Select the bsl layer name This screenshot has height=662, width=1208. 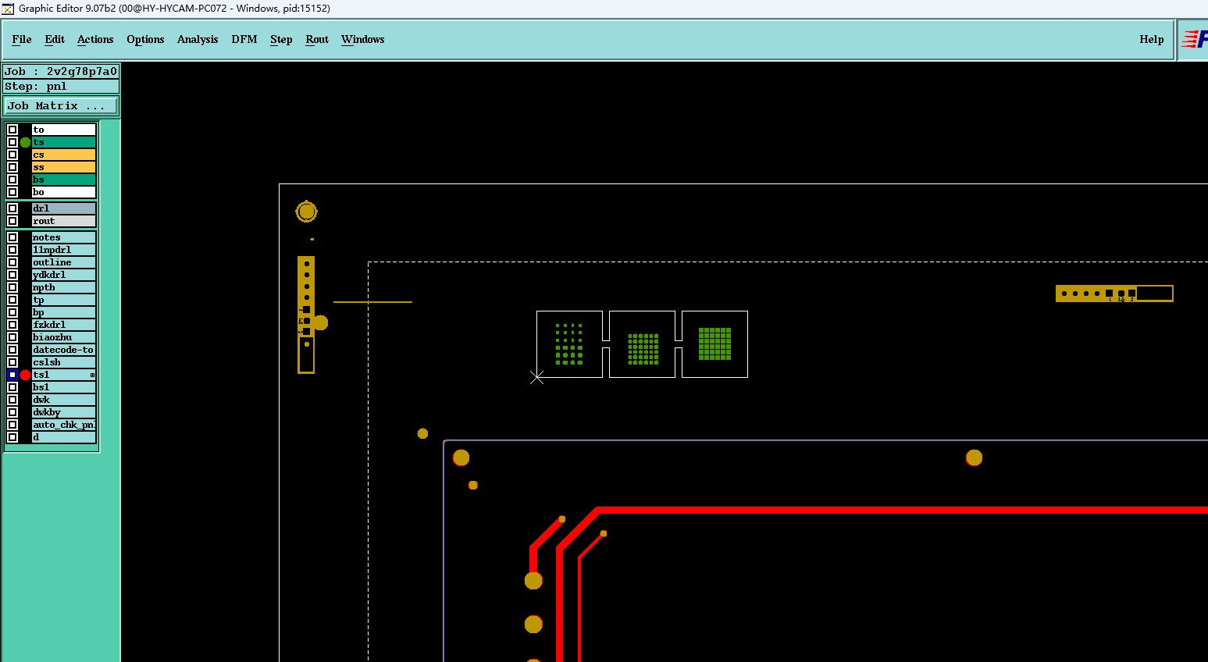(63, 387)
